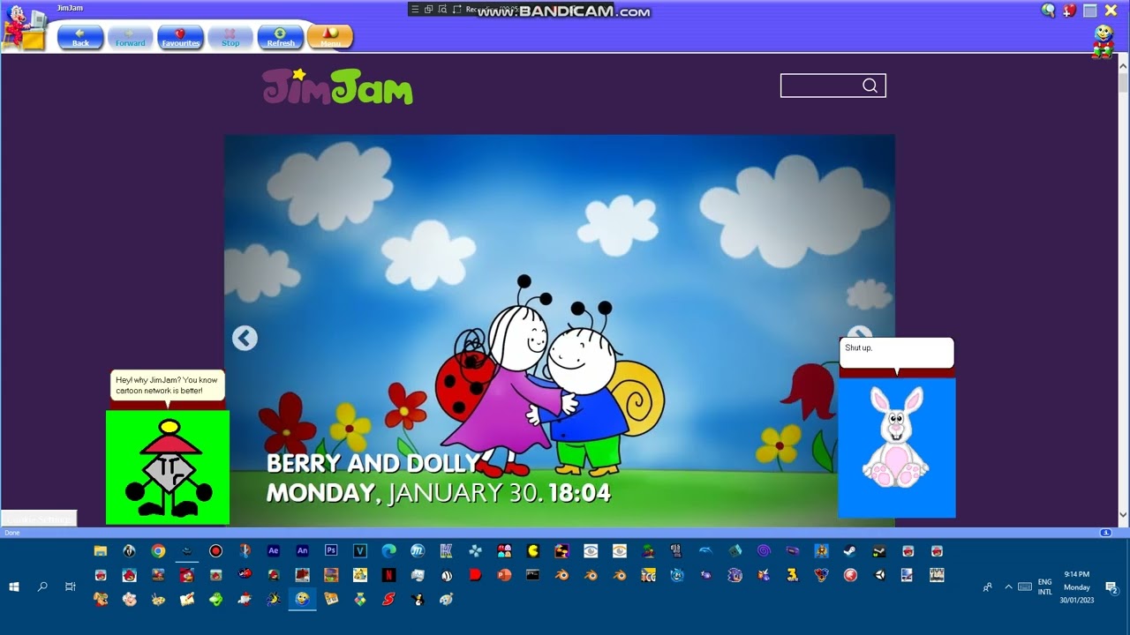
Task: Click the blue indicator icon in status bar
Action: click(1105, 533)
